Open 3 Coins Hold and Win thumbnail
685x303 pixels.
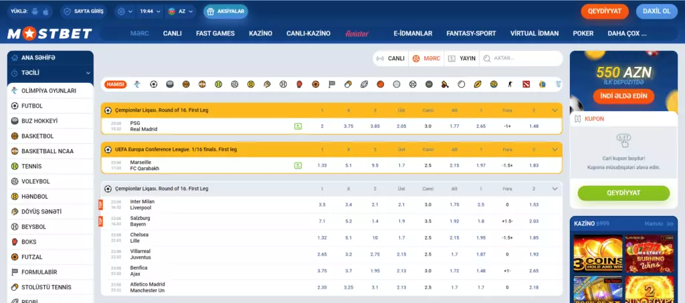597,254
